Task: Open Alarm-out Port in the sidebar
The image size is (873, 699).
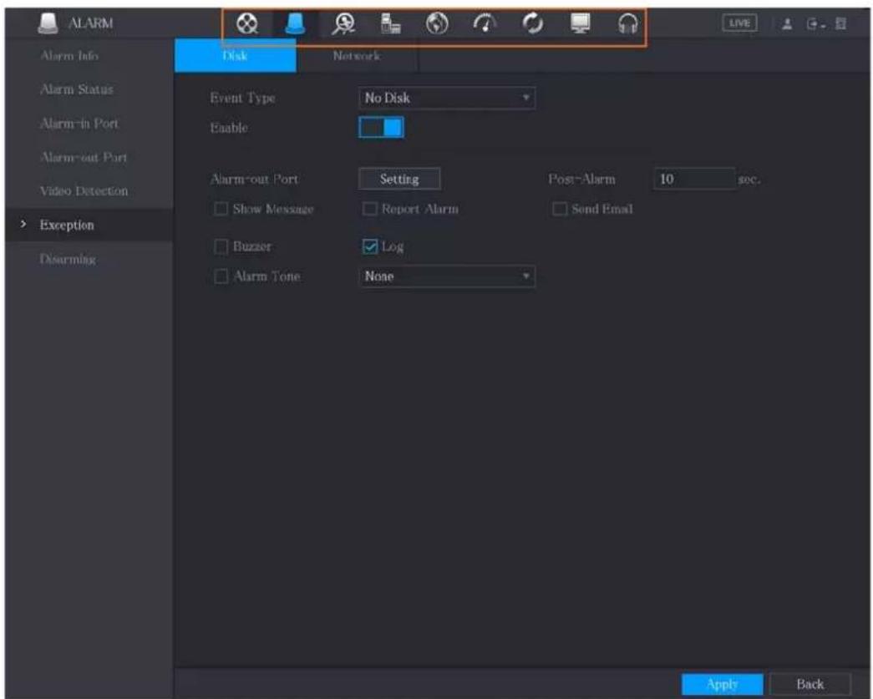Action: point(84,158)
